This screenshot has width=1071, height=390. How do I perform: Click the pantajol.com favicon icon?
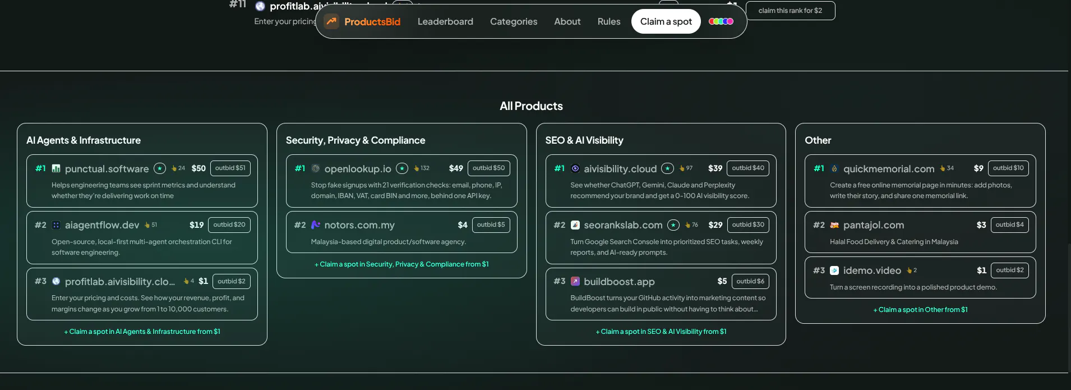[x=834, y=225]
